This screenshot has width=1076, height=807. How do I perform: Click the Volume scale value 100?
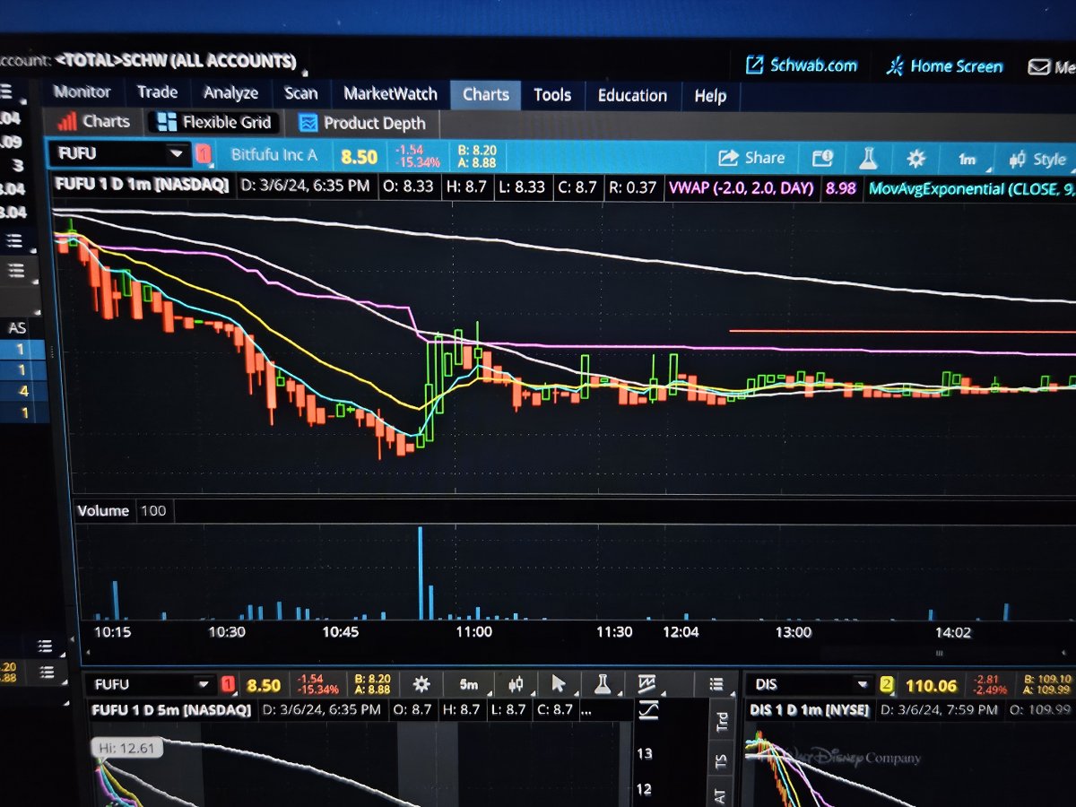pos(153,510)
